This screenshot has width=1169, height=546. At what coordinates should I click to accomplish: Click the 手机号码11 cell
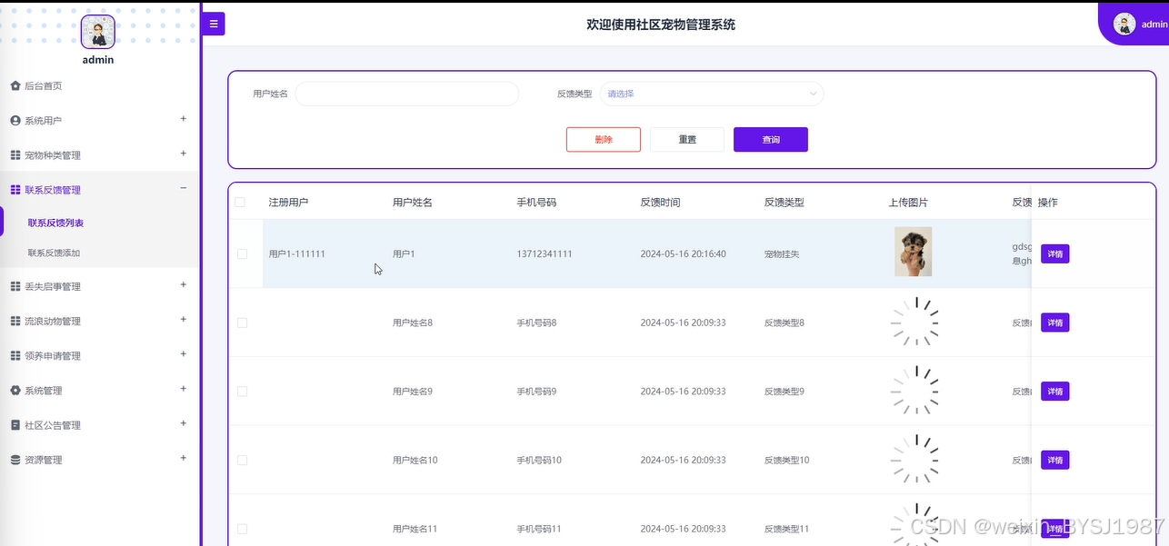click(539, 529)
